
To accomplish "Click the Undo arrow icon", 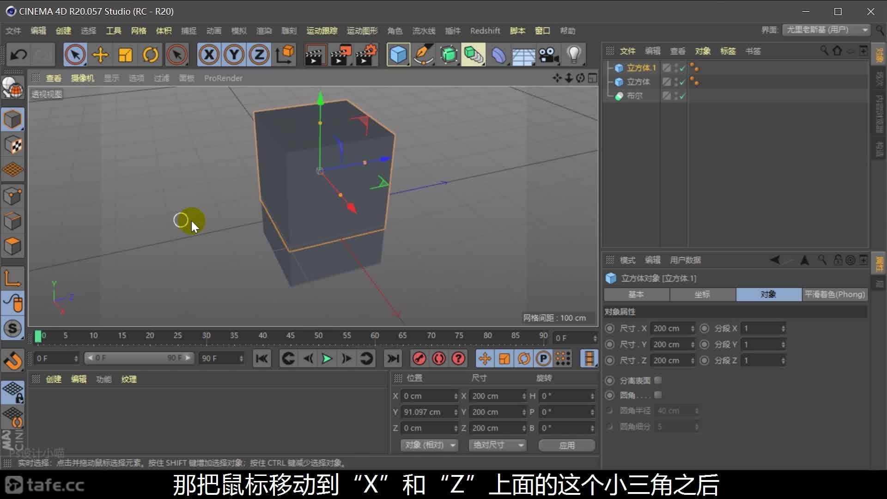I will (19, 55).
